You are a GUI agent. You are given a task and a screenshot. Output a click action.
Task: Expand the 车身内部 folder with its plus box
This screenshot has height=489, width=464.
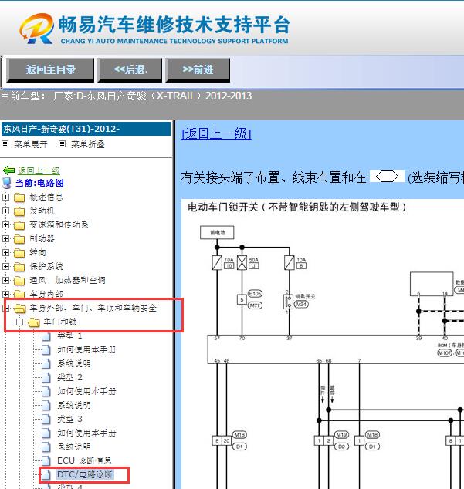point(5,294)
